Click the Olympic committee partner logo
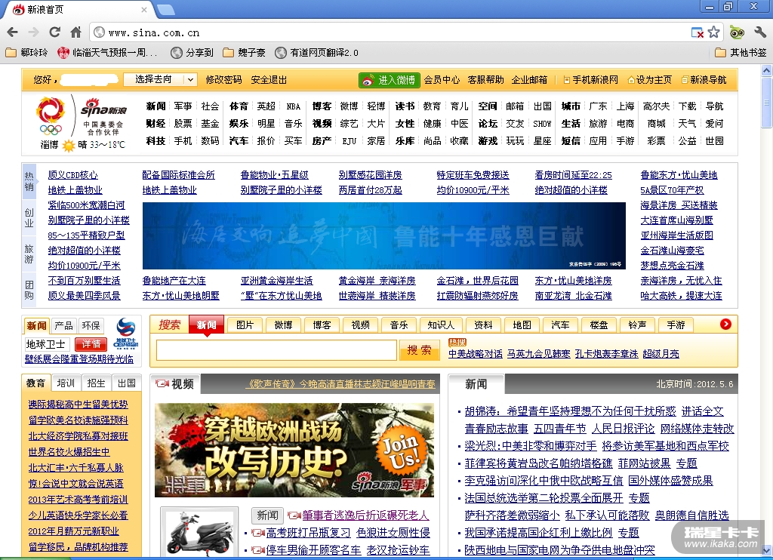The height and width of the screenshot is (560, 773). pyautogui.click(x=51, y=116)
